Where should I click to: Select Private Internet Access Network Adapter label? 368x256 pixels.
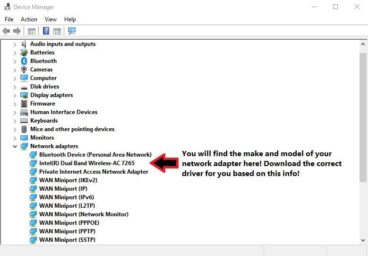pyautogui.click(x=94, y=172)
